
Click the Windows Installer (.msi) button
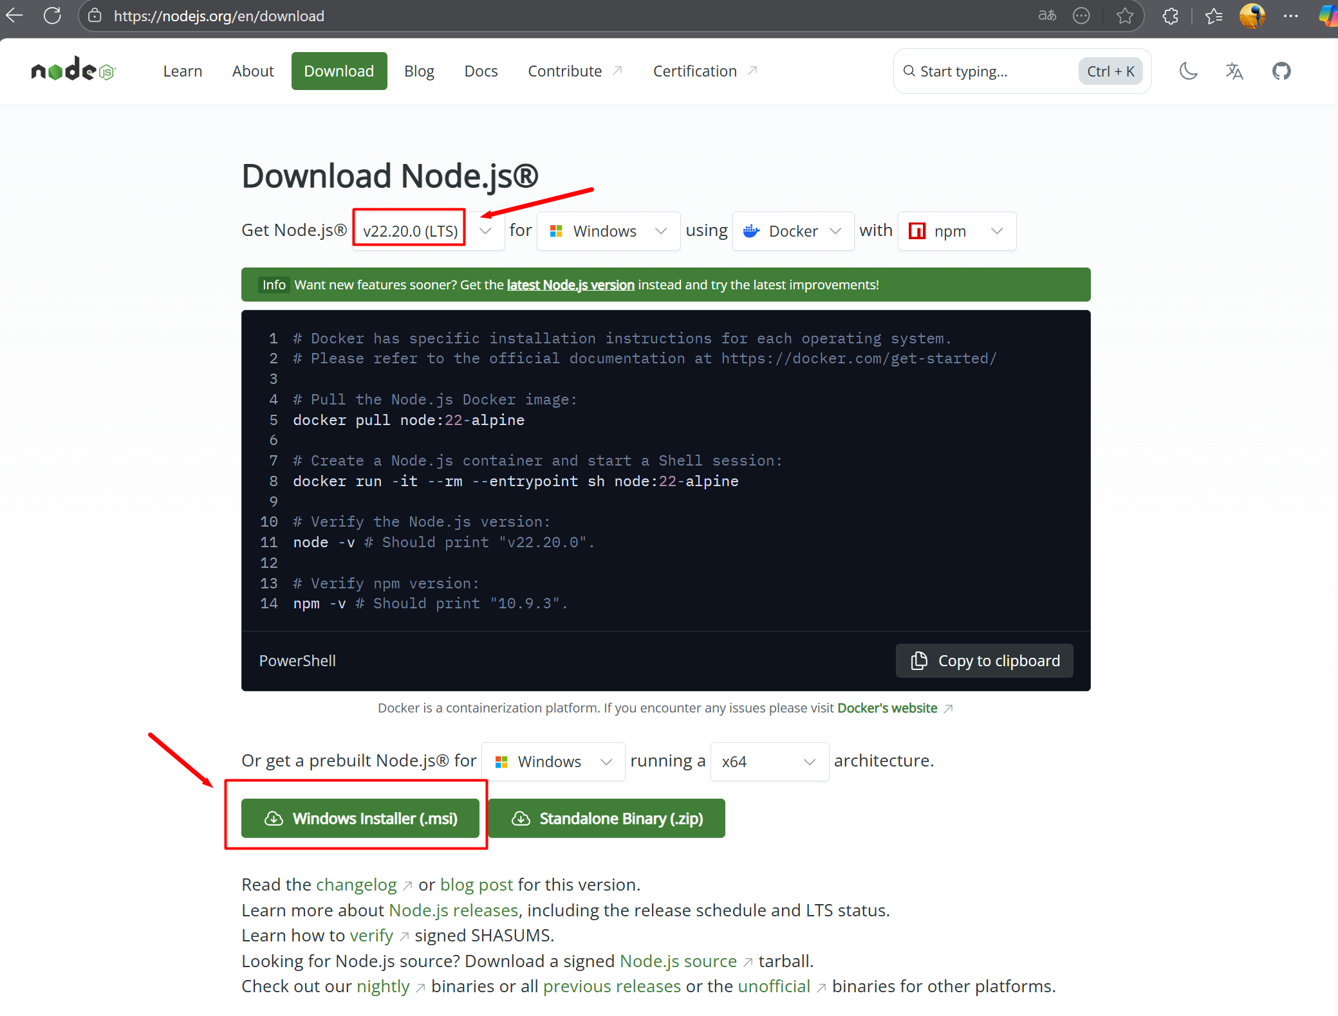coord(360,818)
